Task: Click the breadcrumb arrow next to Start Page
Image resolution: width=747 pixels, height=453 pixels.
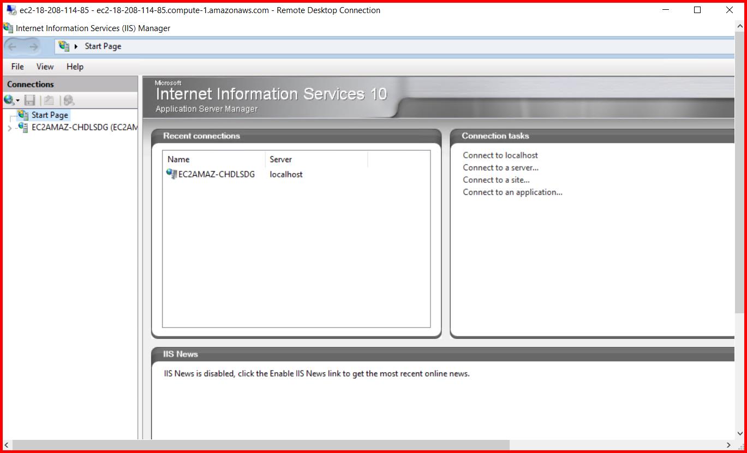Action: (x=77, y=46)
